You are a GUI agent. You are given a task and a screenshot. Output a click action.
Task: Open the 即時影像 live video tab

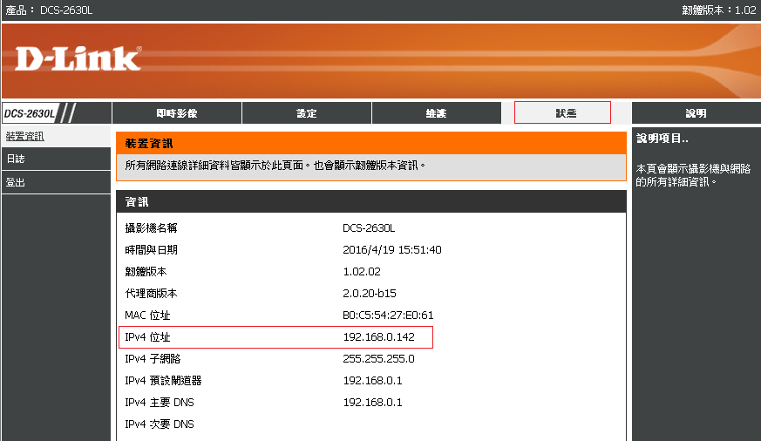coord(177,113)
